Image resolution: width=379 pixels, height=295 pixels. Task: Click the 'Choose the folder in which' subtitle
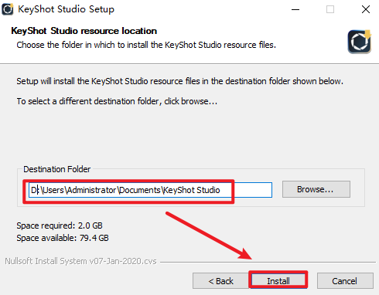click(146, 45)
